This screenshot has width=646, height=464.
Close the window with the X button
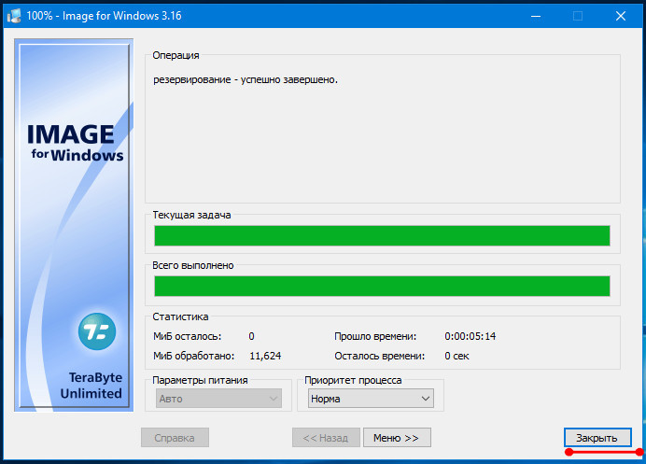[x=621, y=16]
